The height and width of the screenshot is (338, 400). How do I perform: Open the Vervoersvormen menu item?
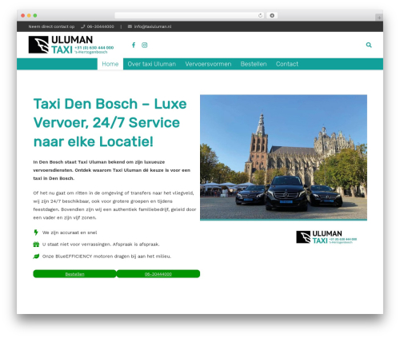(208, 64)
